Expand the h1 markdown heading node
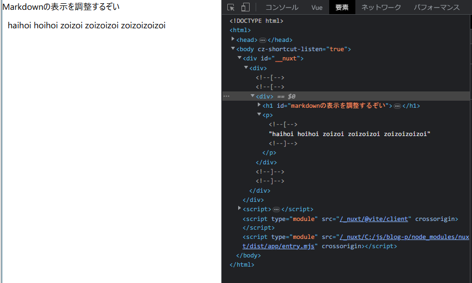This screenshot has height=283, width=472. coord(259,105)
